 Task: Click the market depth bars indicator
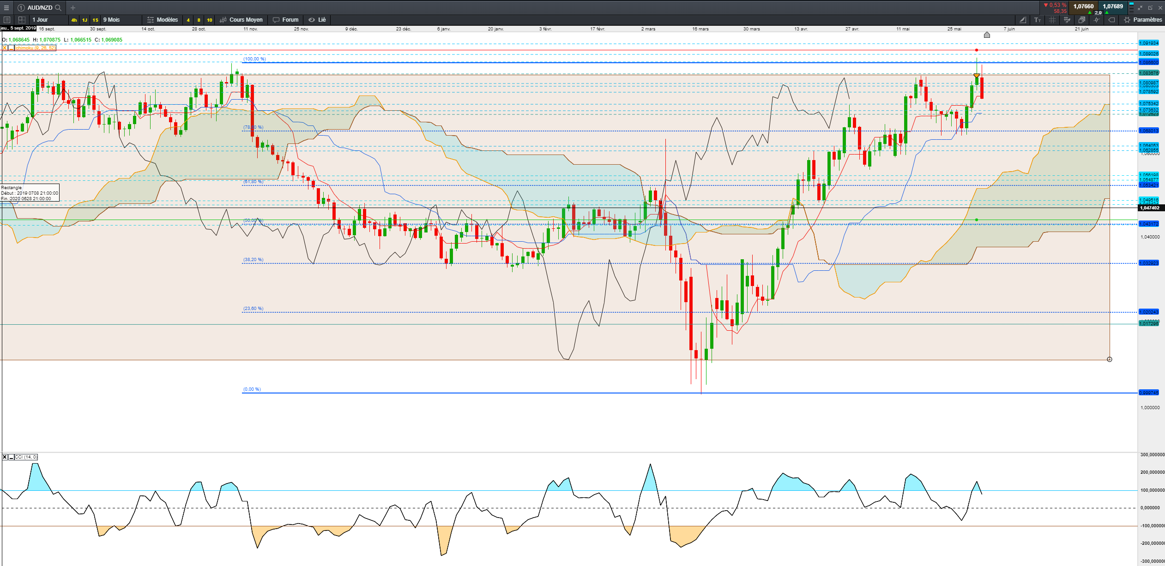click(x=1131, y=8)
